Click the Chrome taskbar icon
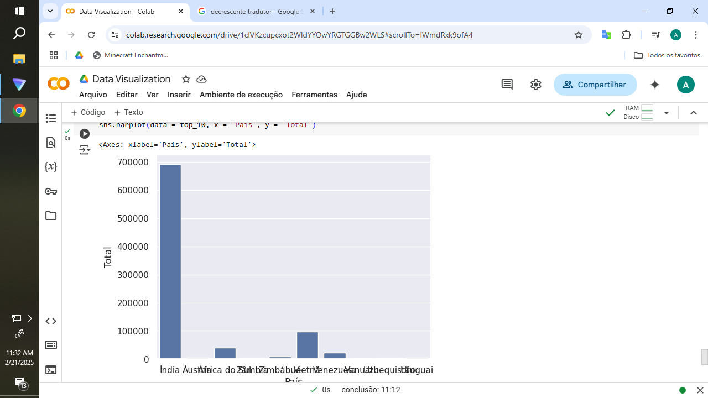This screenshot has height=398, width=708. point(19,111)
